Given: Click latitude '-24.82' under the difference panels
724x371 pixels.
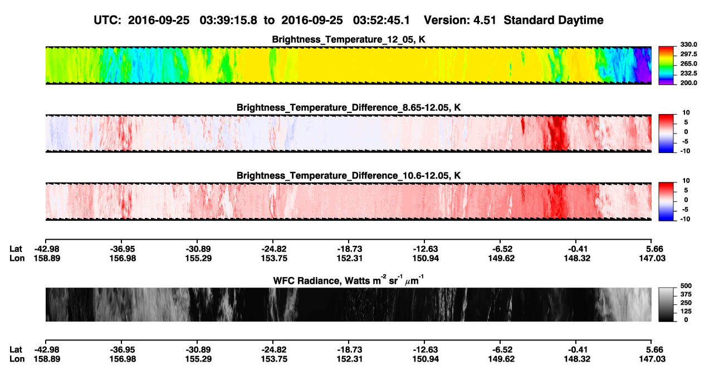Looking at the screenshot, I should click(272, 249).
